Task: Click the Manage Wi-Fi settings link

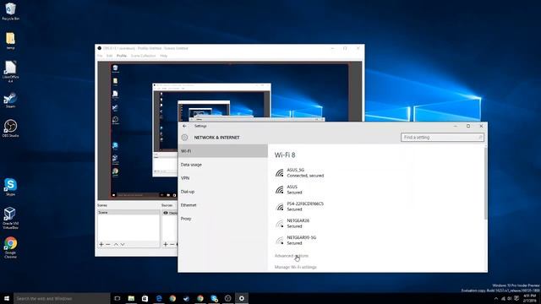Action: (295, 267)
